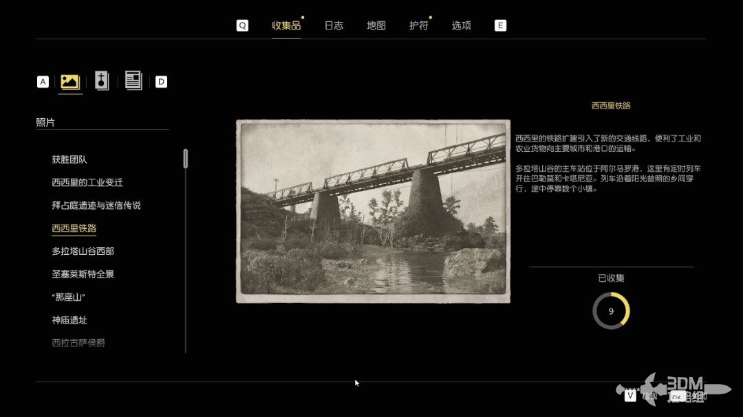Click the 已收集 label
The image size is (743, 417).
click(x=611, y=278)
